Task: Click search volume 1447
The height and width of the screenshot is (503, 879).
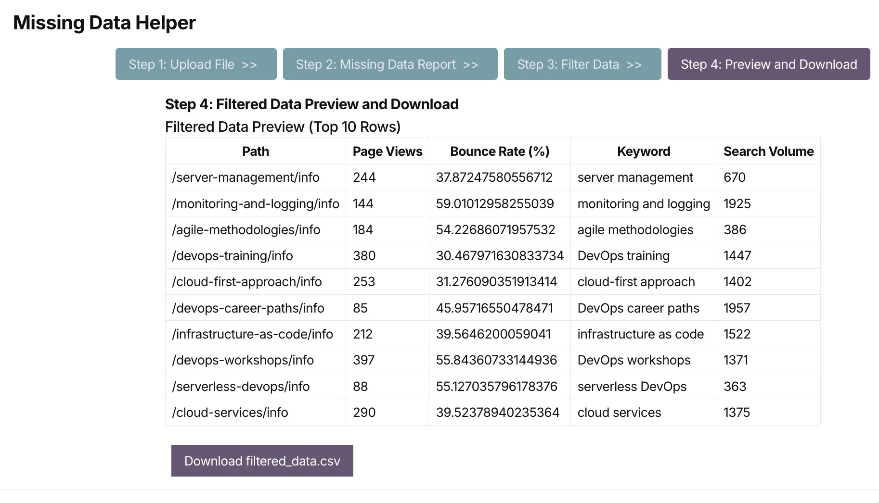Action: [x=769, y=255]
